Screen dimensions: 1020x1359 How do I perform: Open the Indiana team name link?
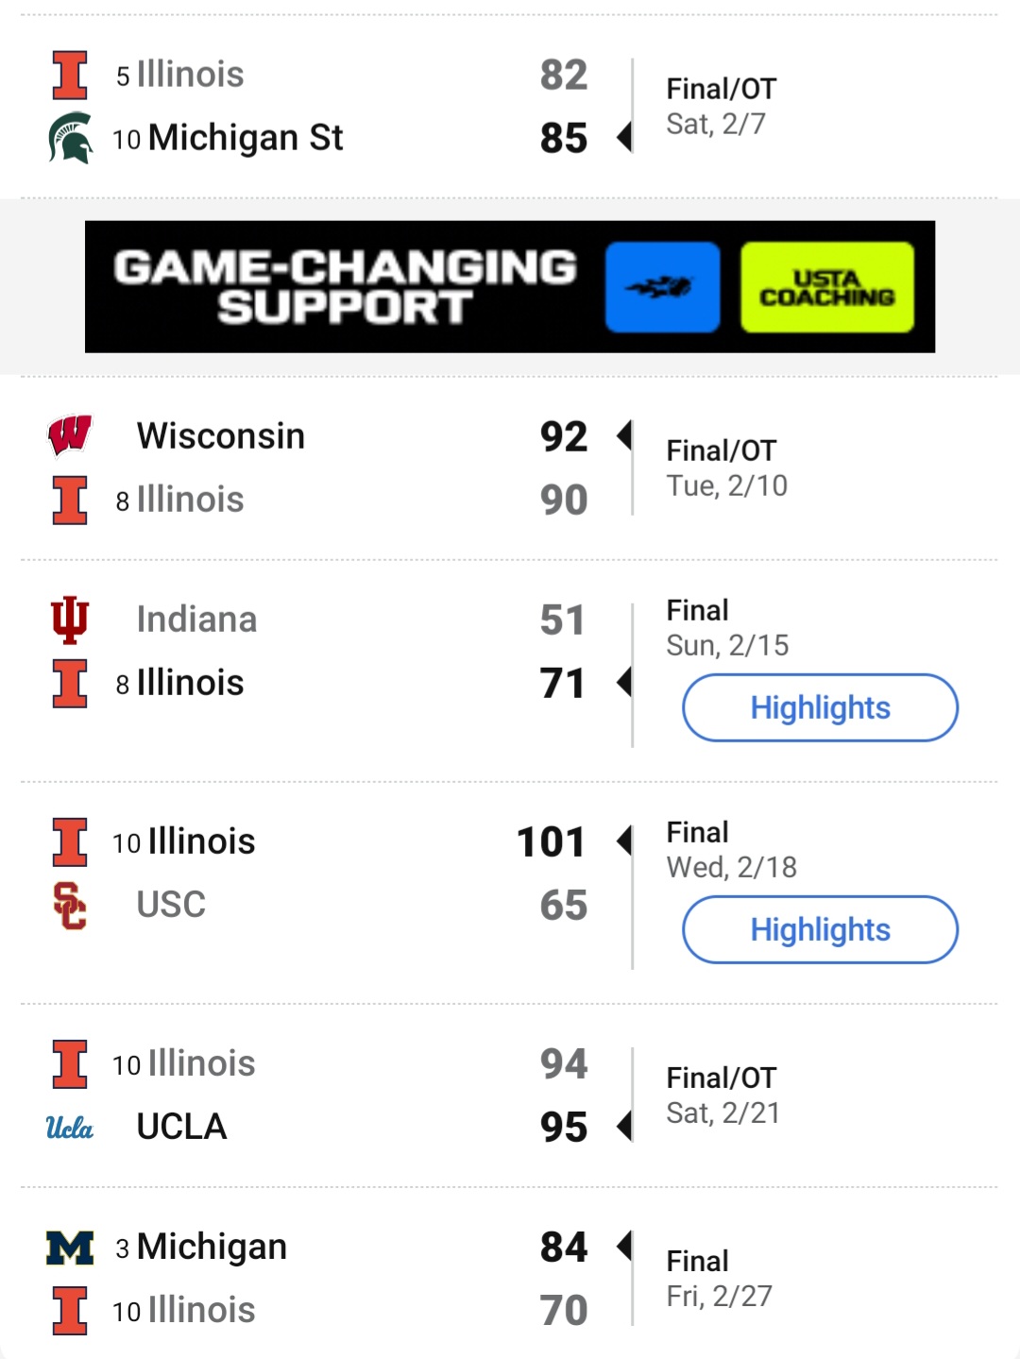coord(196,620)
